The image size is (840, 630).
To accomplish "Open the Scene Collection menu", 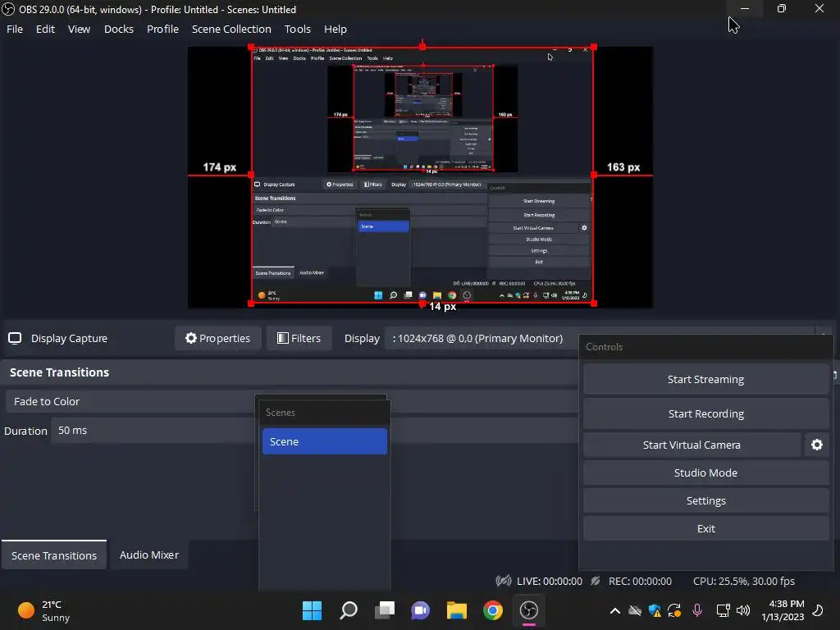I will [x=231, y=29].
